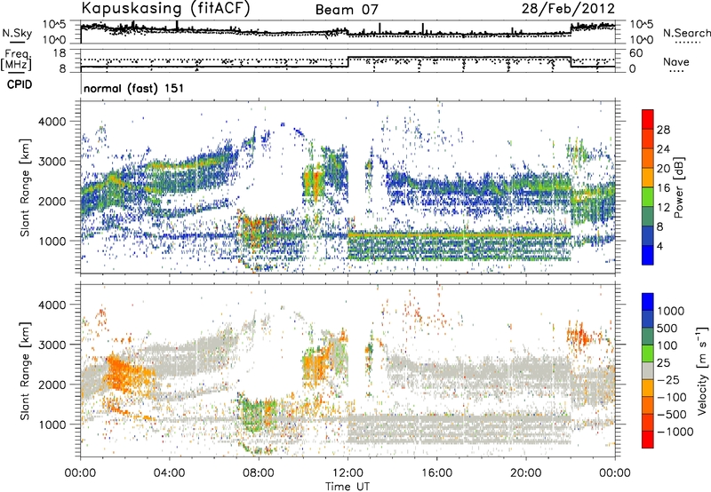Click the Slant Range [km] label of the power panel
This screenshot has width=711, height=492.
(x=25, y=187)
